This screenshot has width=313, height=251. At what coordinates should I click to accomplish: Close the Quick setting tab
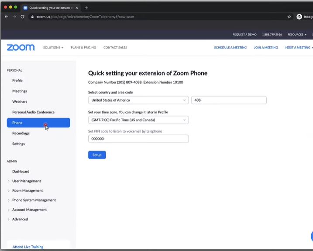coord(77,8)
